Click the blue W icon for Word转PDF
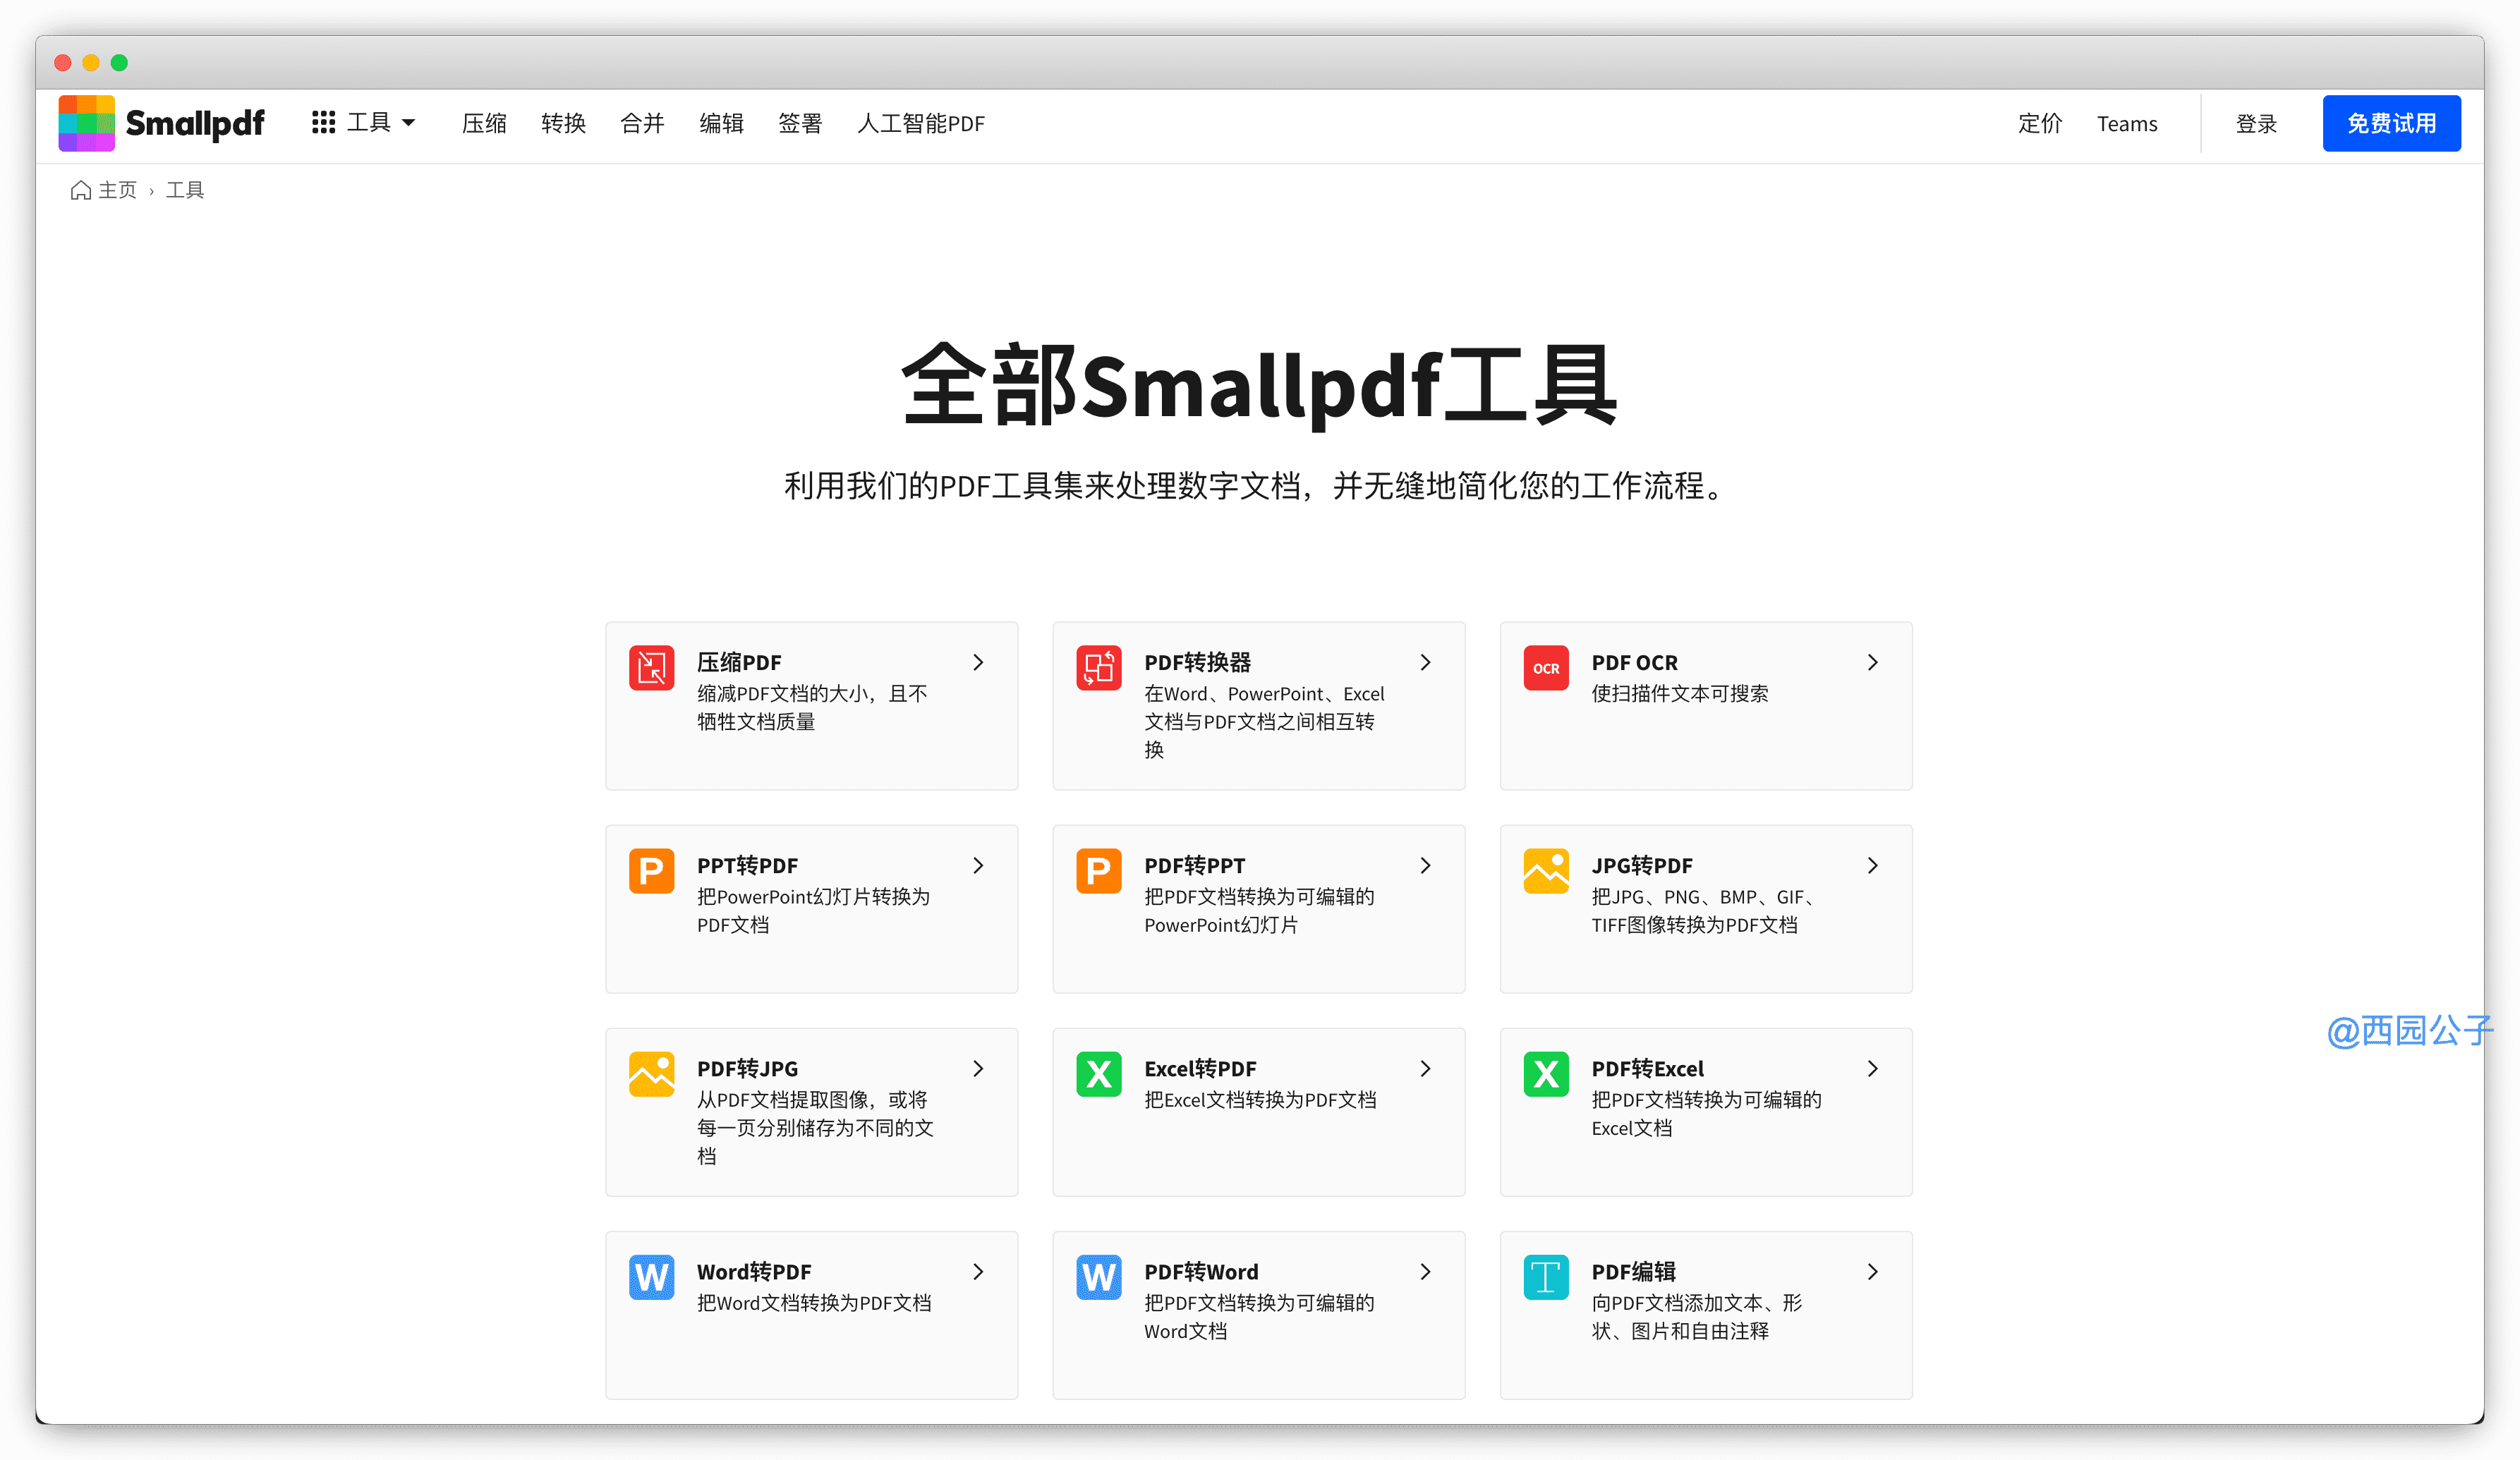The image size is (2520, 1460). pos(651,1277)
